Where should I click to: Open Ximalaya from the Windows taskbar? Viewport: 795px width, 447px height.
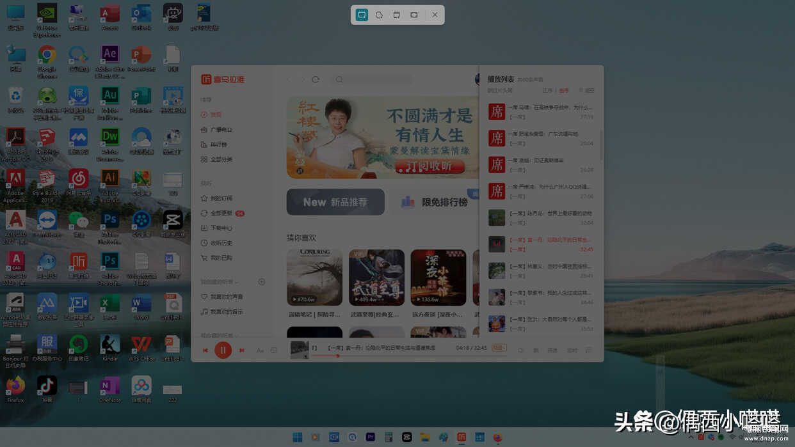coord(461,437)
